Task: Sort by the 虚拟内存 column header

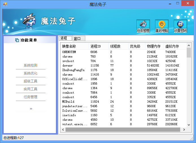Action: (175, 46)
